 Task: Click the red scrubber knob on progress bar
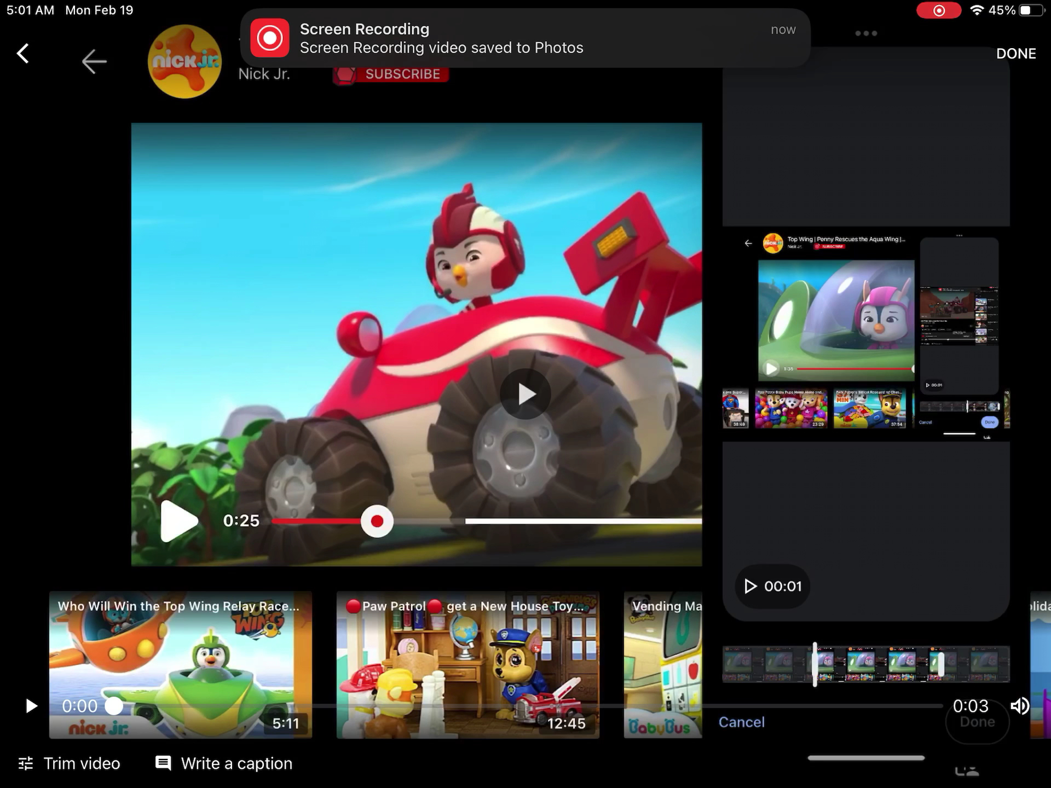click(377, 521)
